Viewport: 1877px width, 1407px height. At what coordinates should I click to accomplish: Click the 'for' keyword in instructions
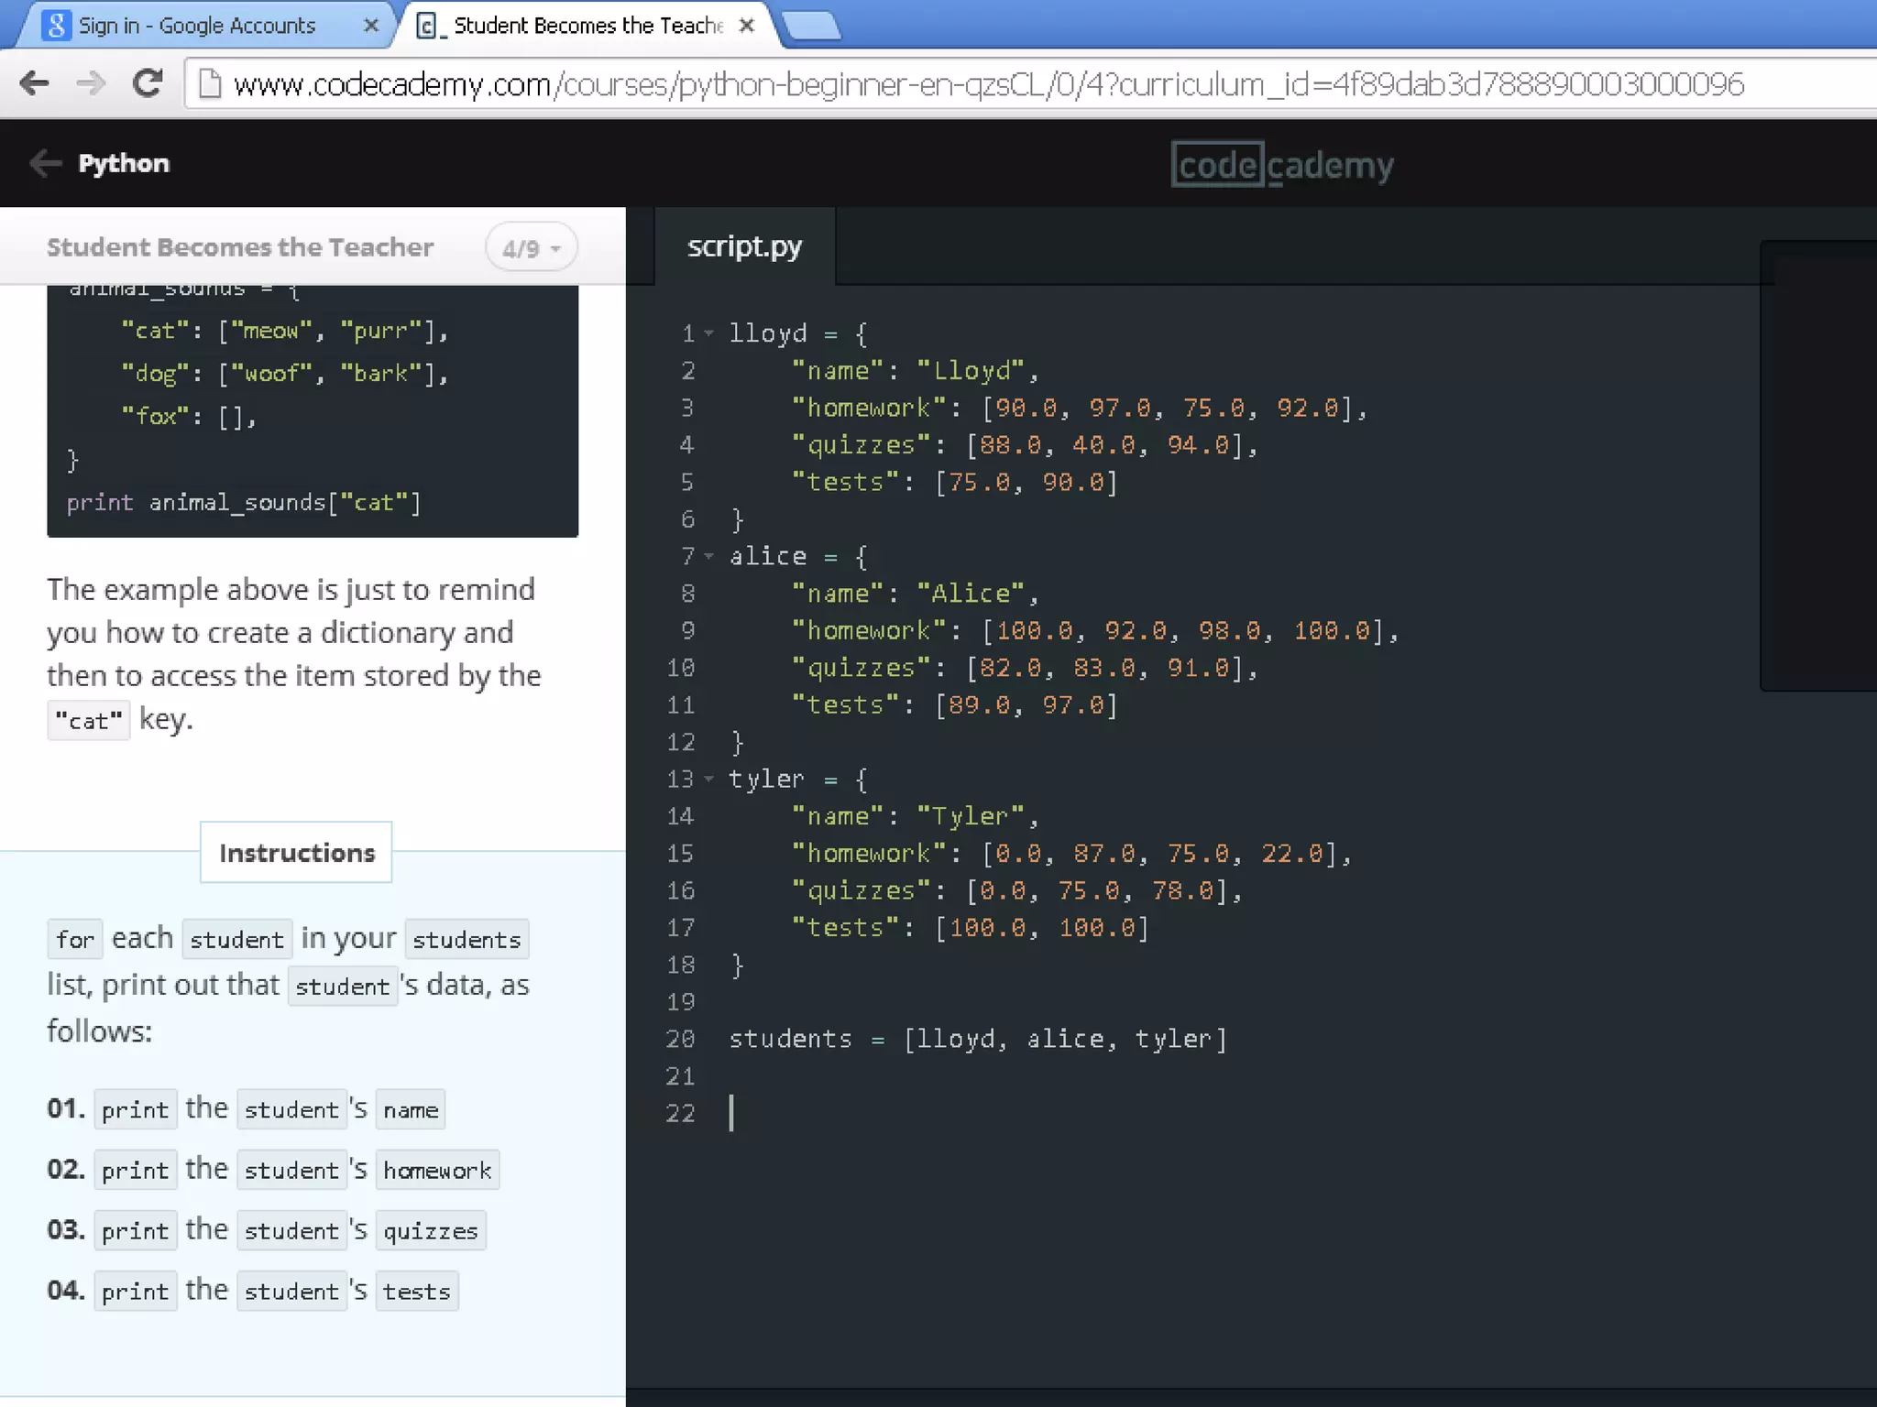click(x=74, y=940)
